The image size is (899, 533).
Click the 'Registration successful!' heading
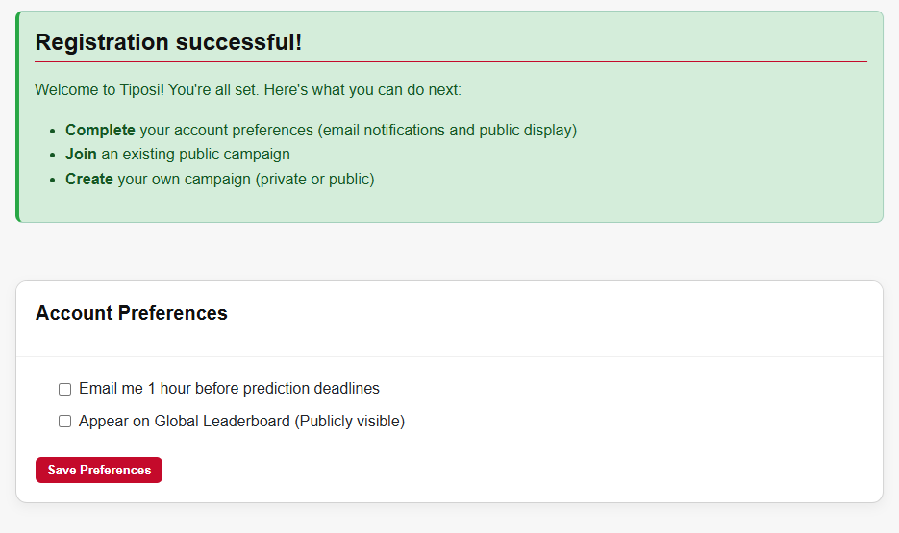168,42
